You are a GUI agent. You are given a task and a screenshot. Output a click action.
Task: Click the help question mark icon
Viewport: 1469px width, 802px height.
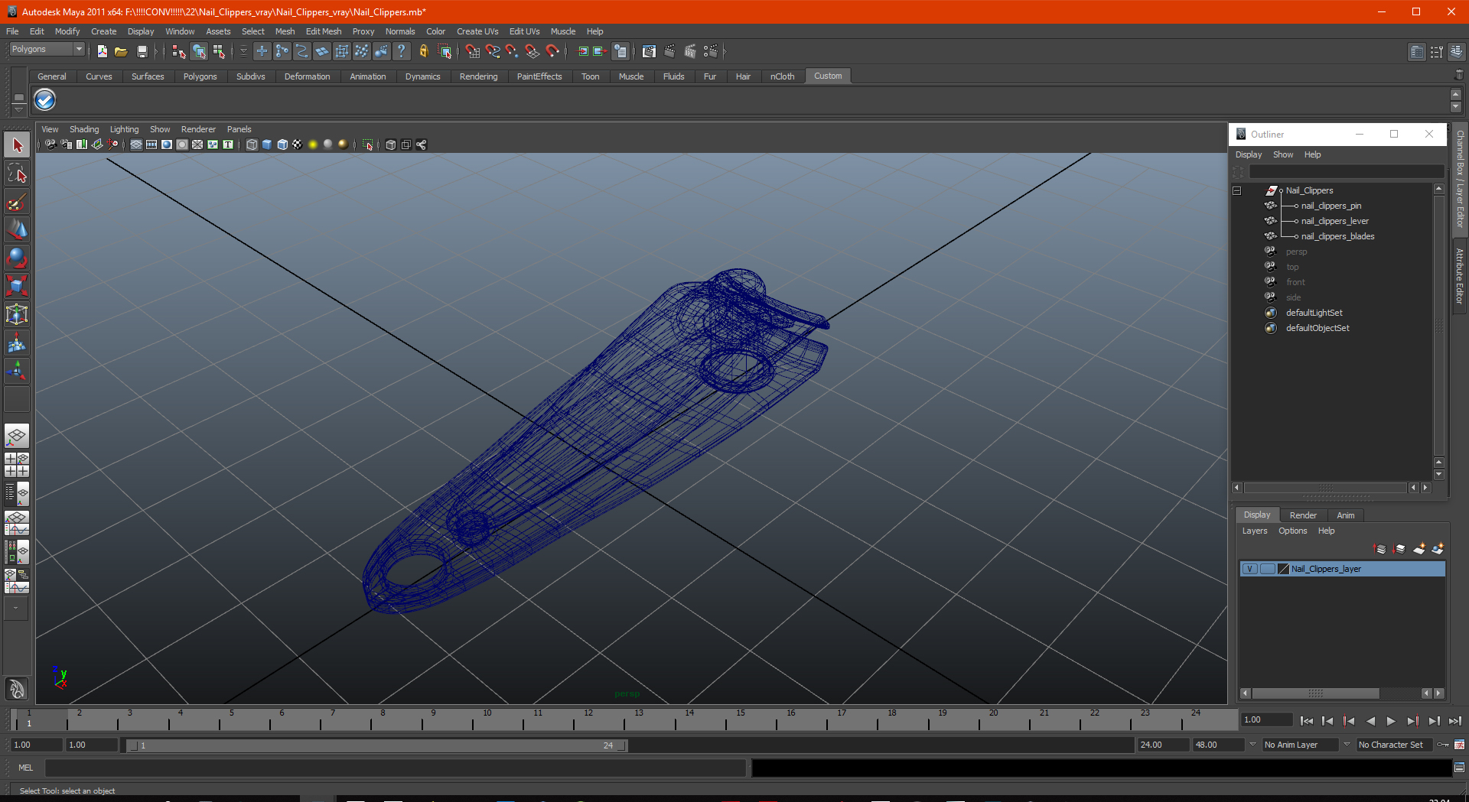pyautogui.click(x=401, y=51)
